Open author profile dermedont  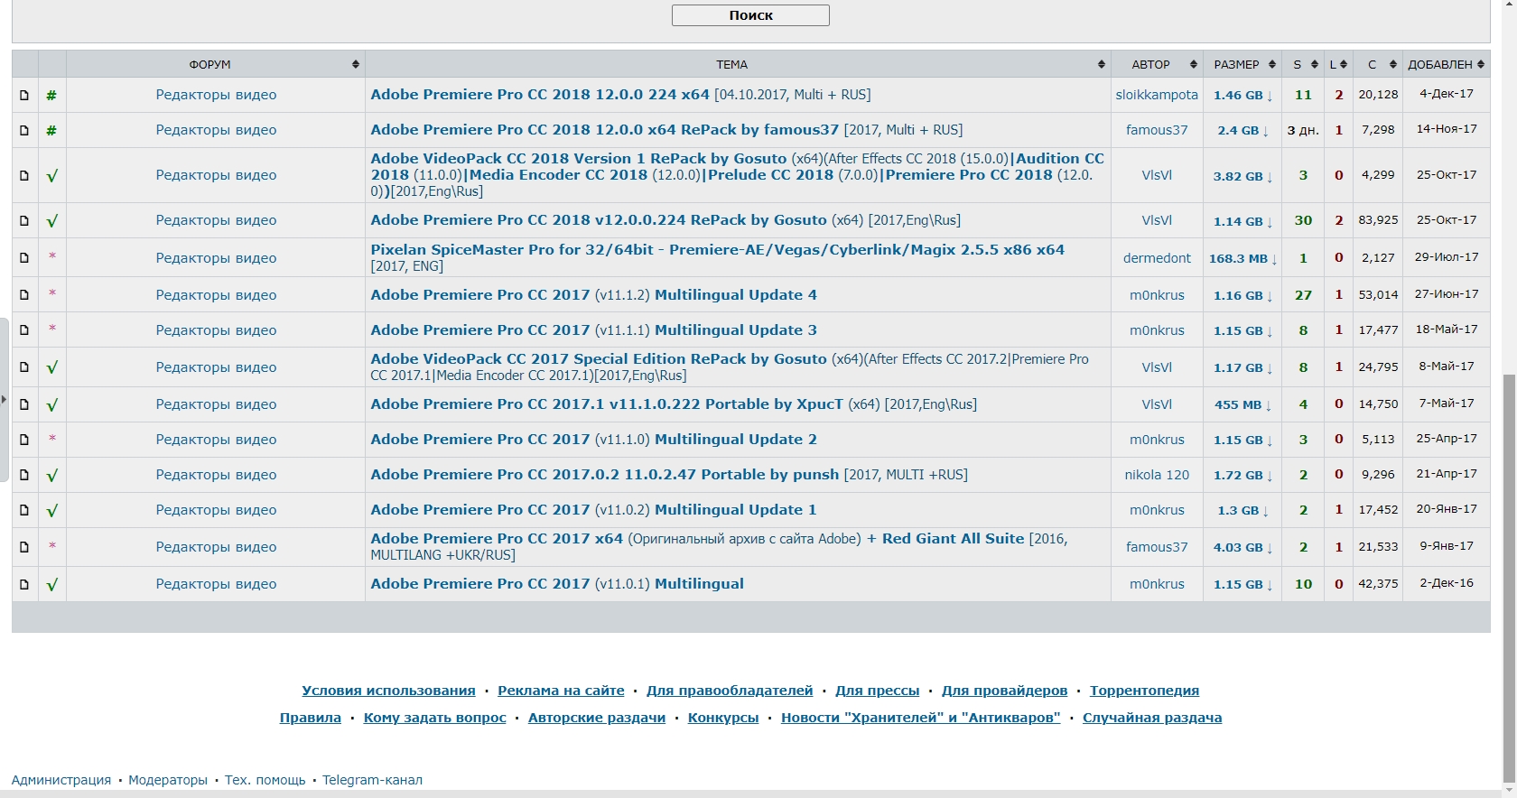[1157, 258]
